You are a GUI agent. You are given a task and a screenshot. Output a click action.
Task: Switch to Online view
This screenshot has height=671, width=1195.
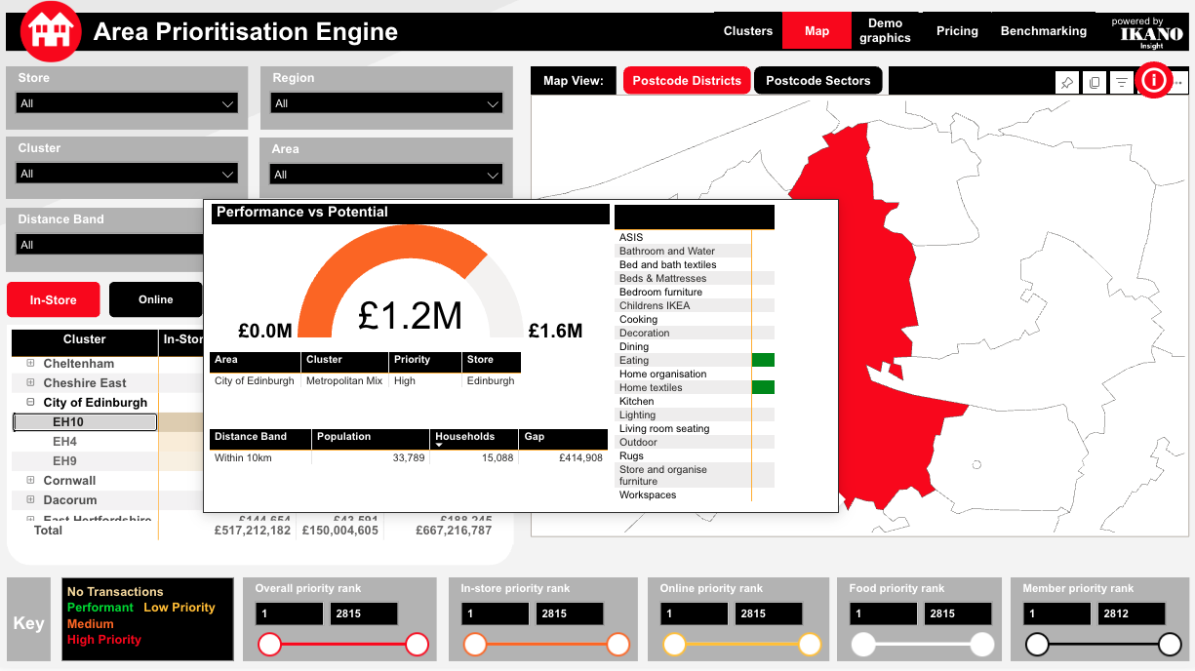155,299
